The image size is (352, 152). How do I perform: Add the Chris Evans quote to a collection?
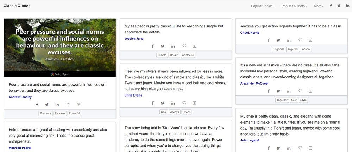(194, 103)
